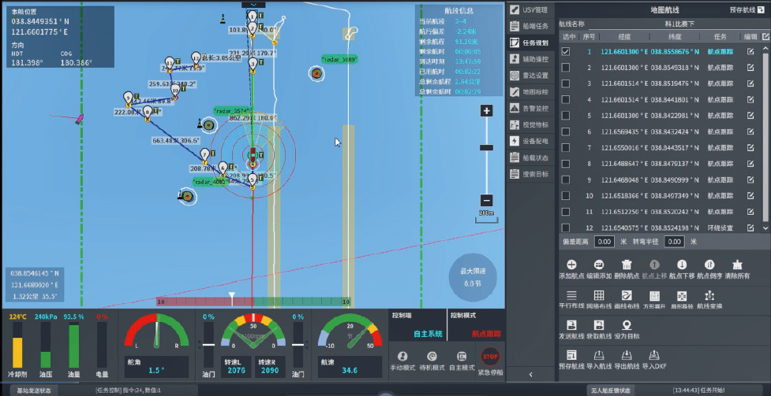Check the checkbox for waypoint 6
This screenshot has height=396, width=771.
566,132
